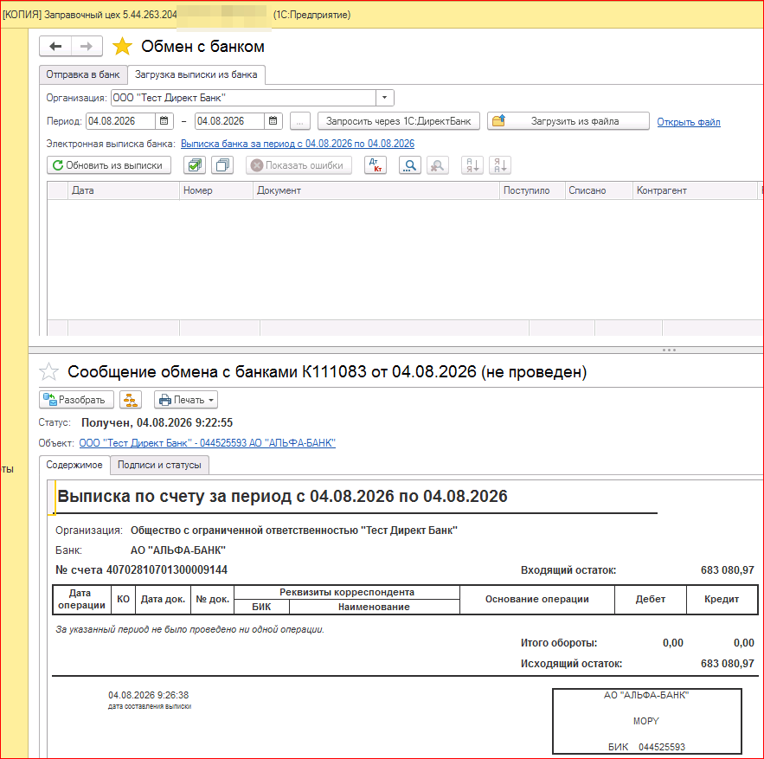Open the Открыть файл link

[x=689, y=122]
